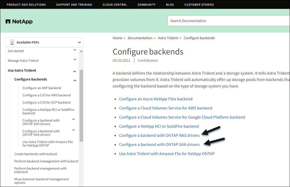Visit the COMMUNITY page
290x187 pixels.
coord(146,5)
